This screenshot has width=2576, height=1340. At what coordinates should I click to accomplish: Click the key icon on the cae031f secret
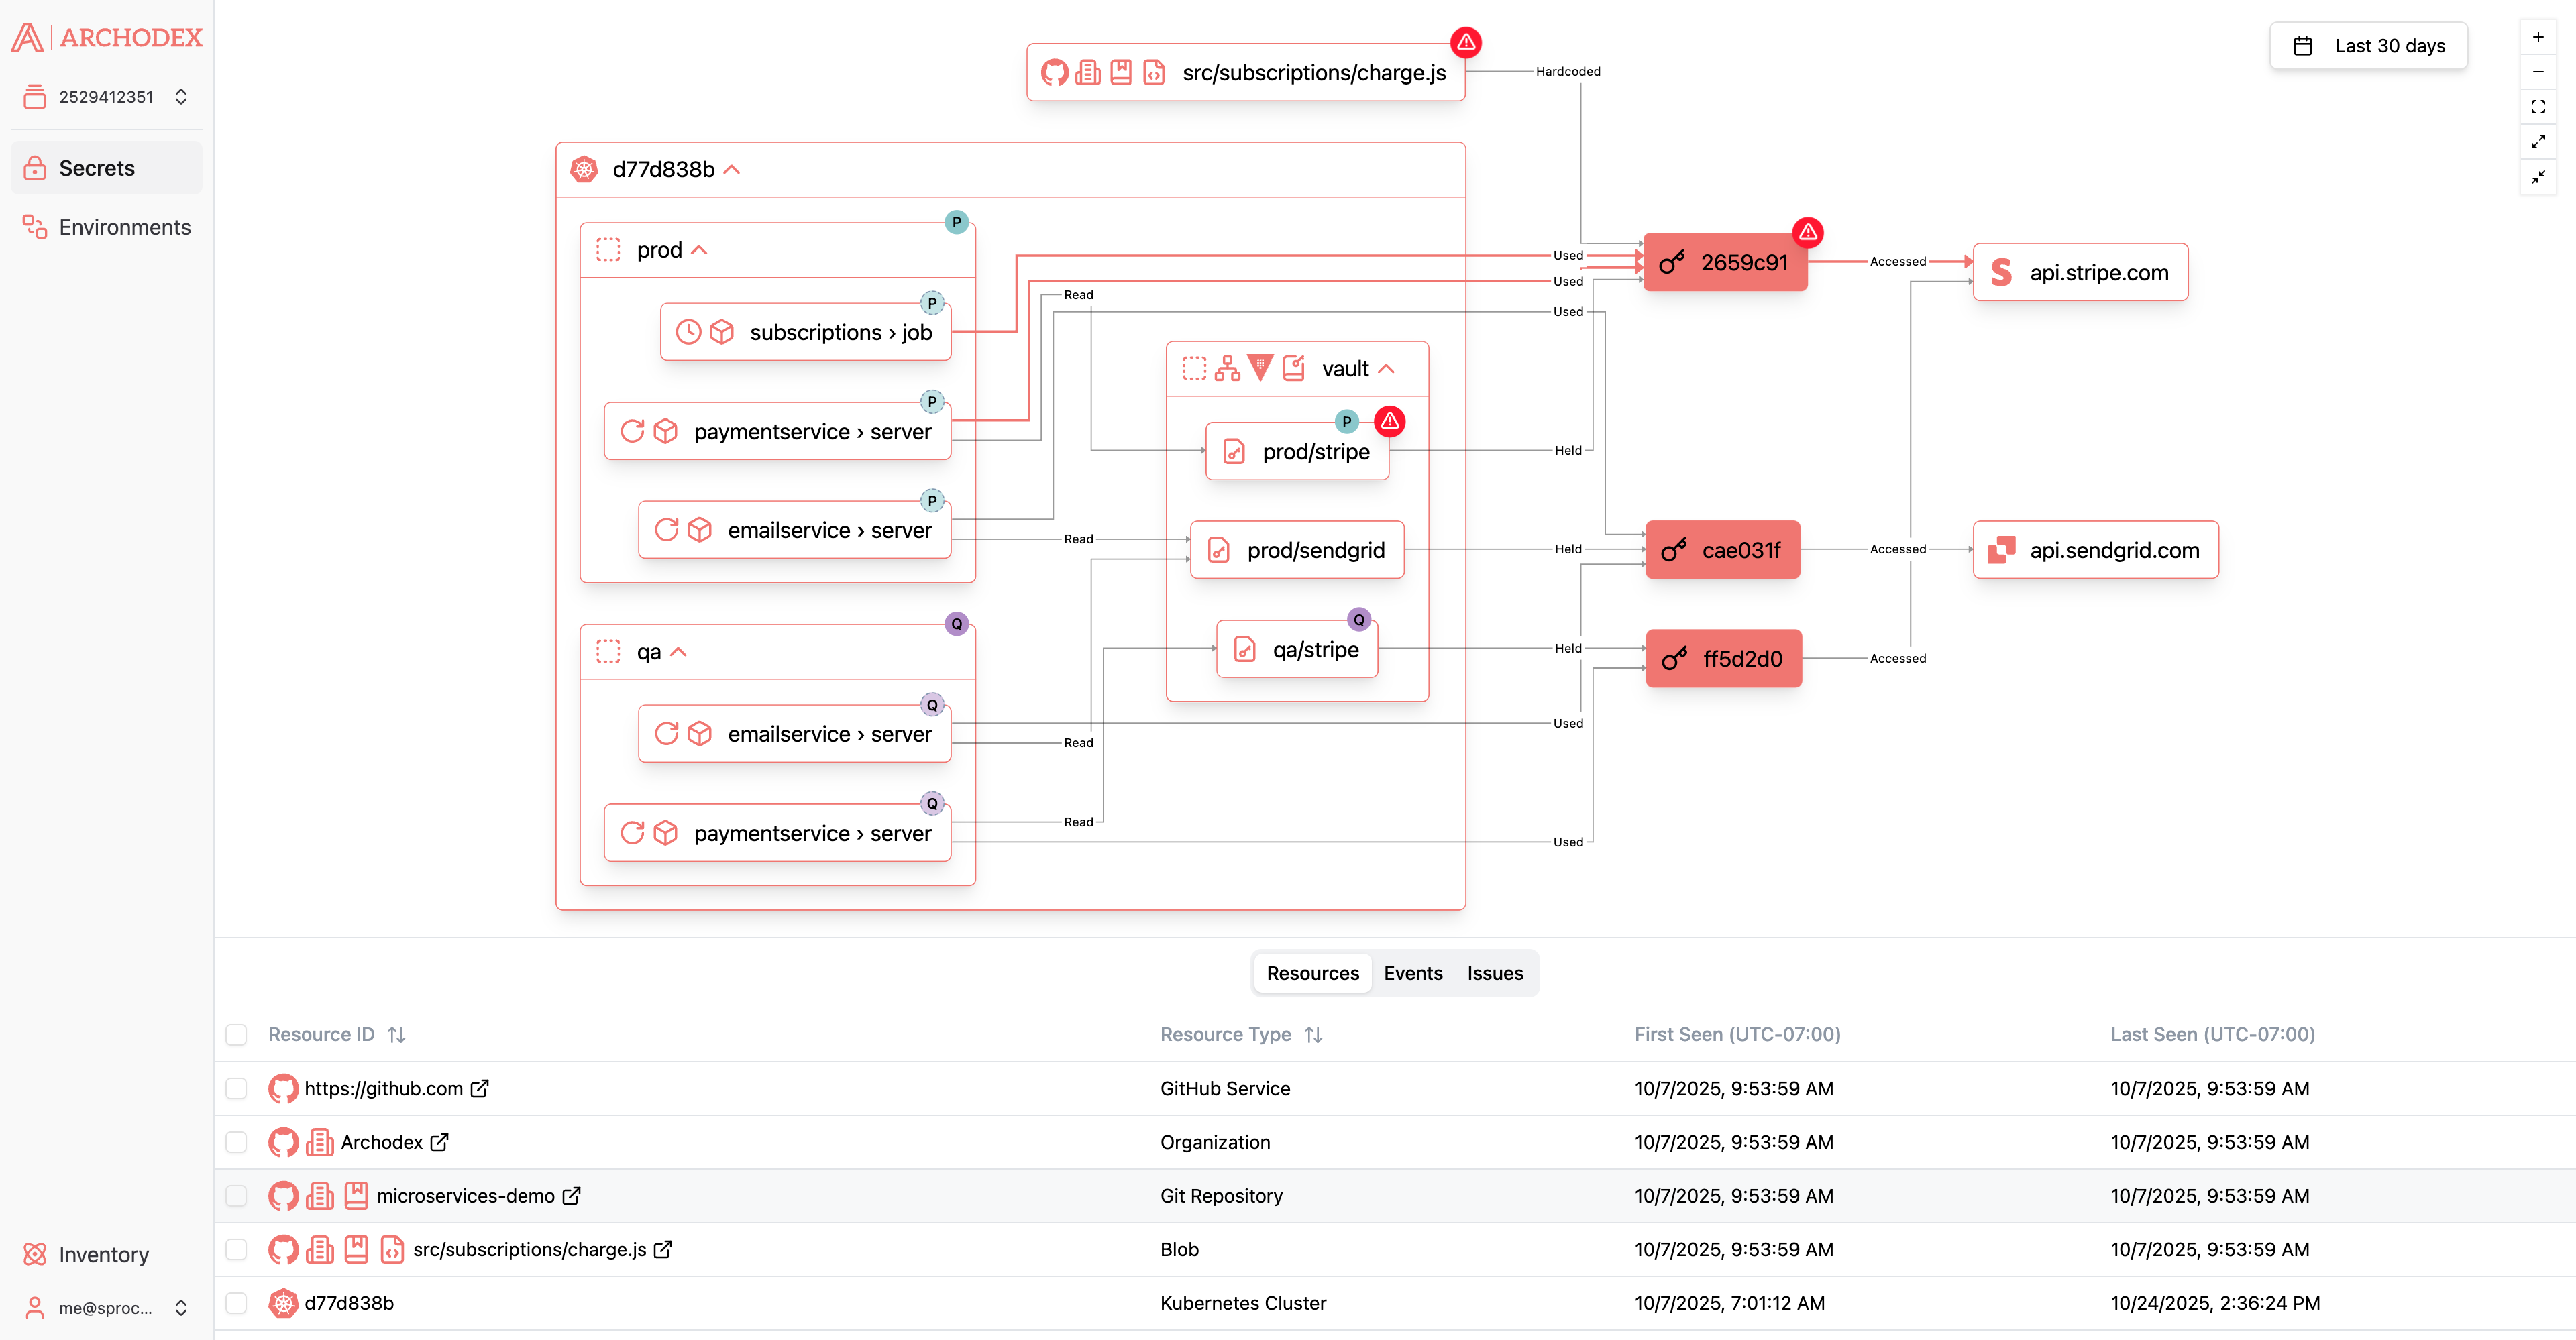coord(1674,549)
